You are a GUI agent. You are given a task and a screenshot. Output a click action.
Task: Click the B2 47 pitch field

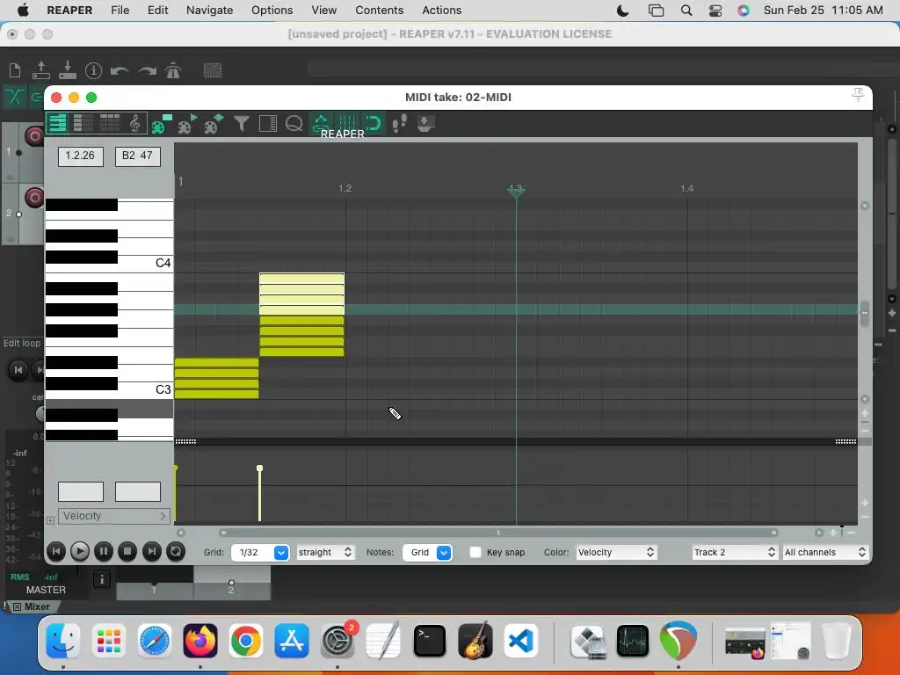point(137,156)
